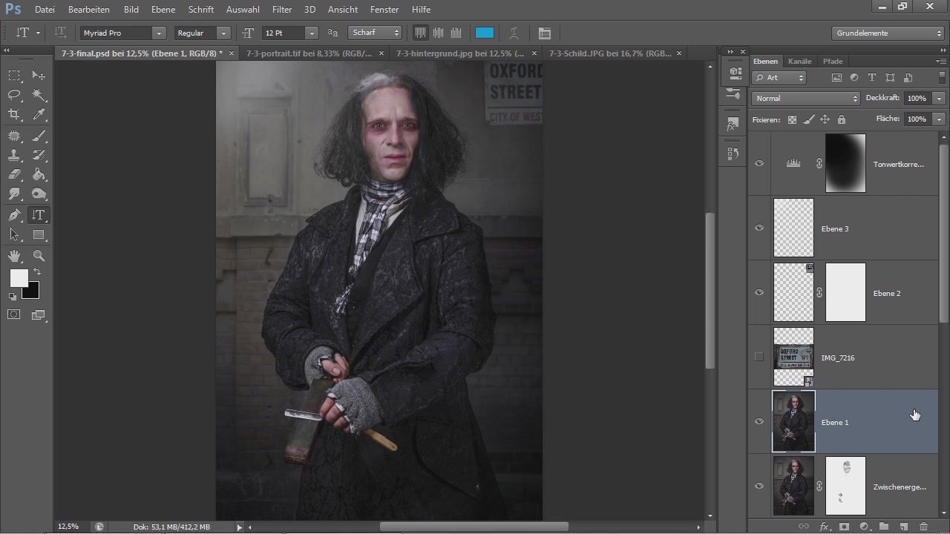Create a new adjustment layer
950x534 pixels.
pos(864,527)
